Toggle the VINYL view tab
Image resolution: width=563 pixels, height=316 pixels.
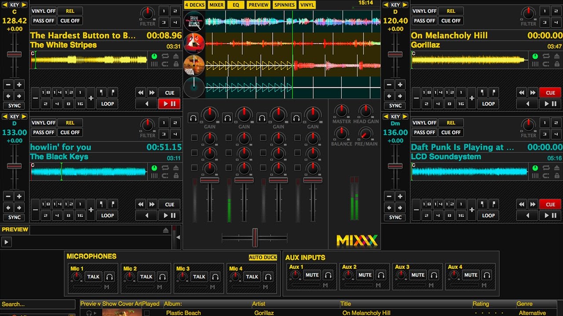[x=307, y=5]
